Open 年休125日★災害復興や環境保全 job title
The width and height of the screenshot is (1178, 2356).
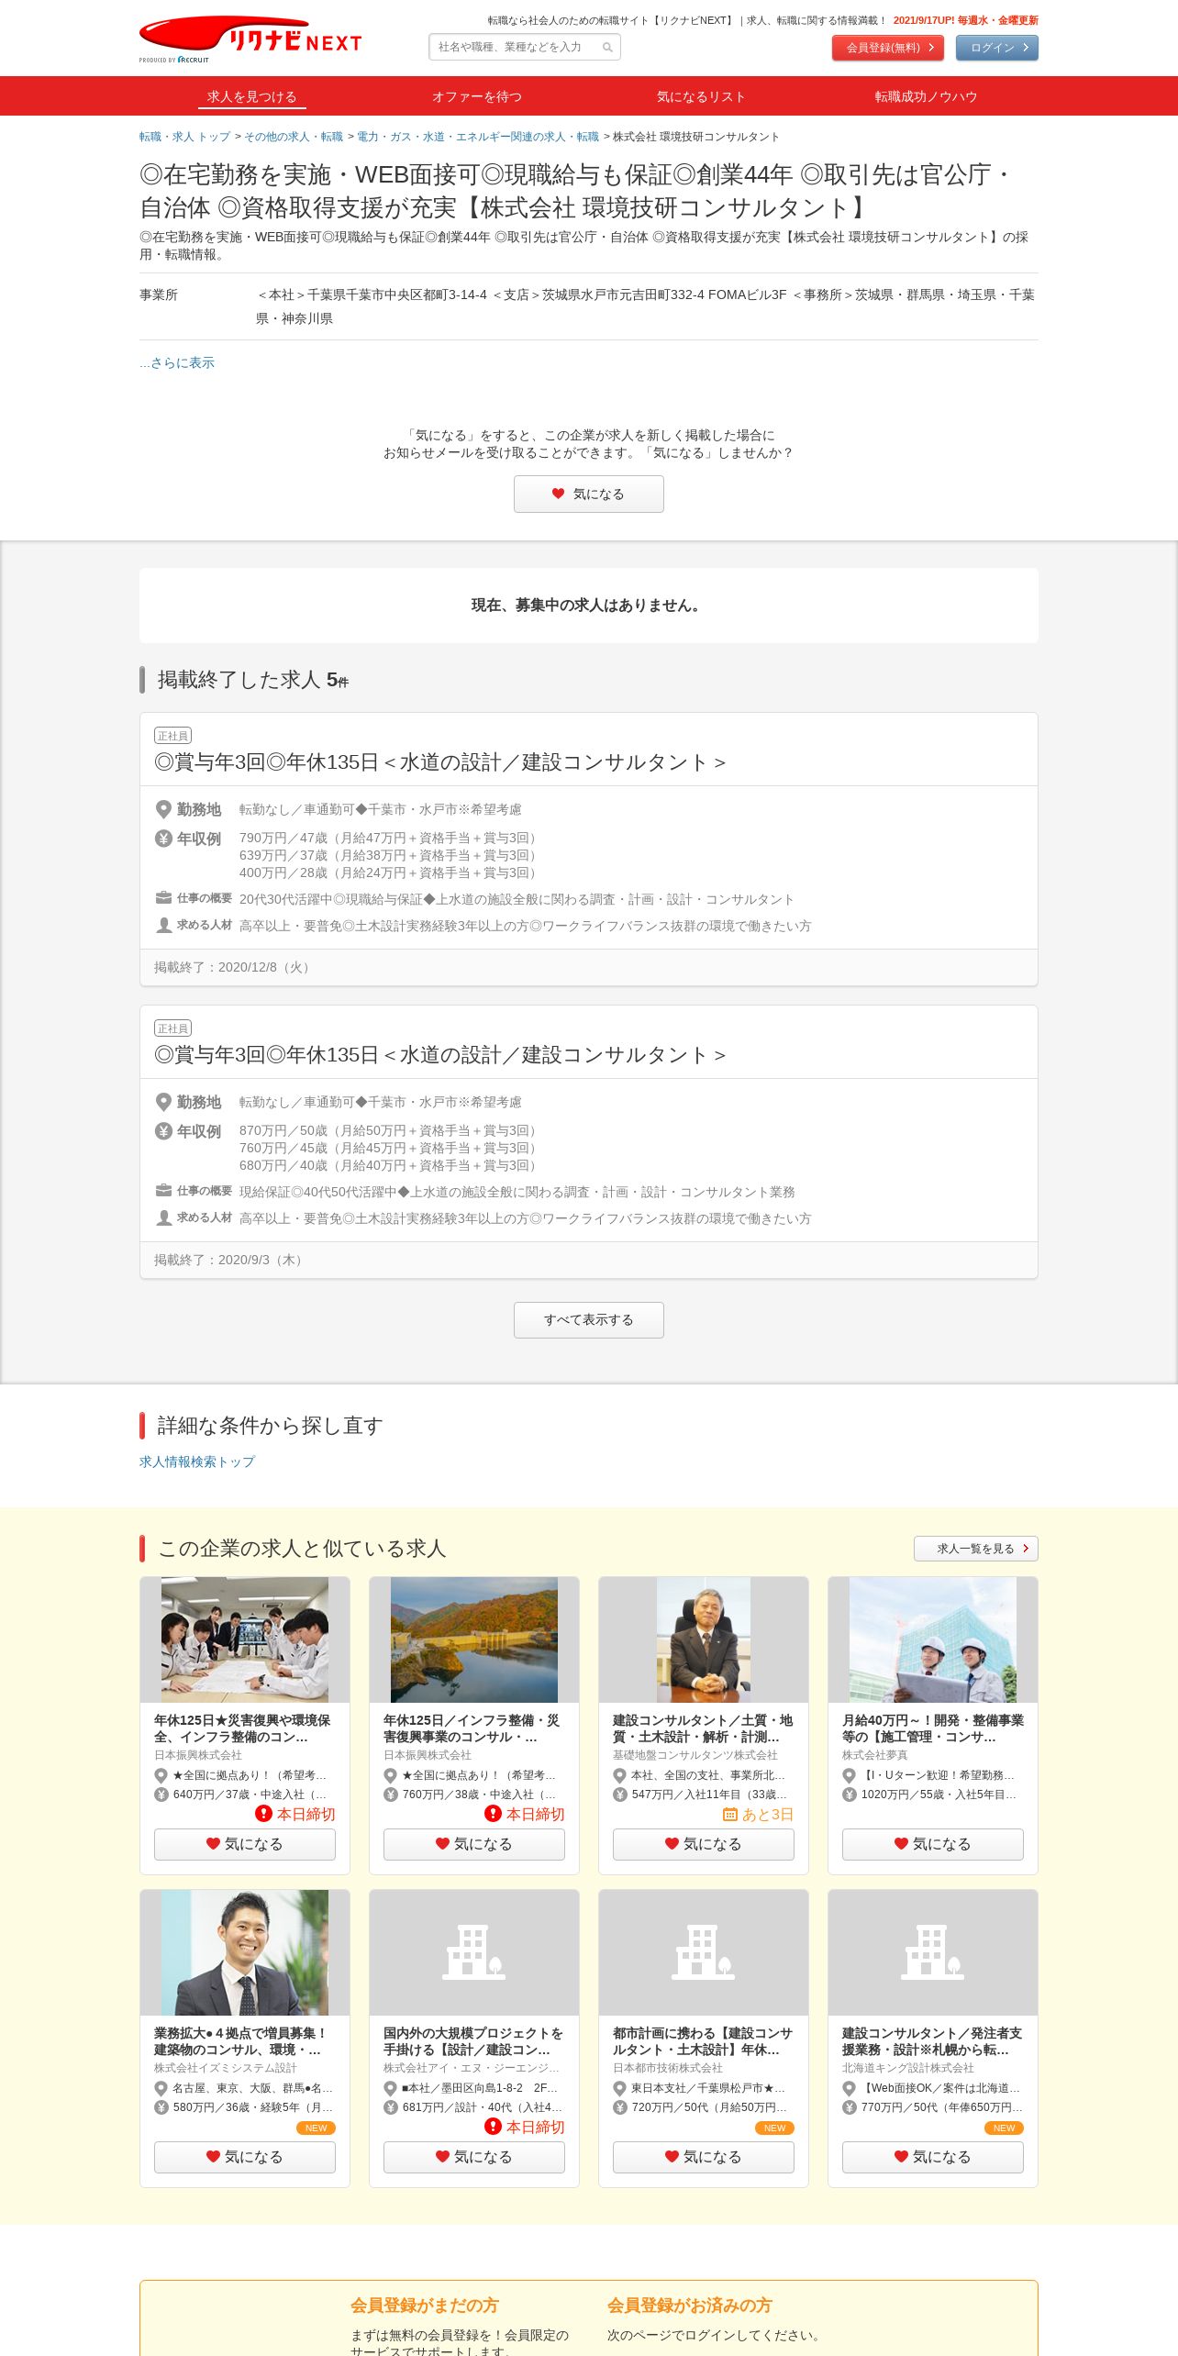point(242,1728)
